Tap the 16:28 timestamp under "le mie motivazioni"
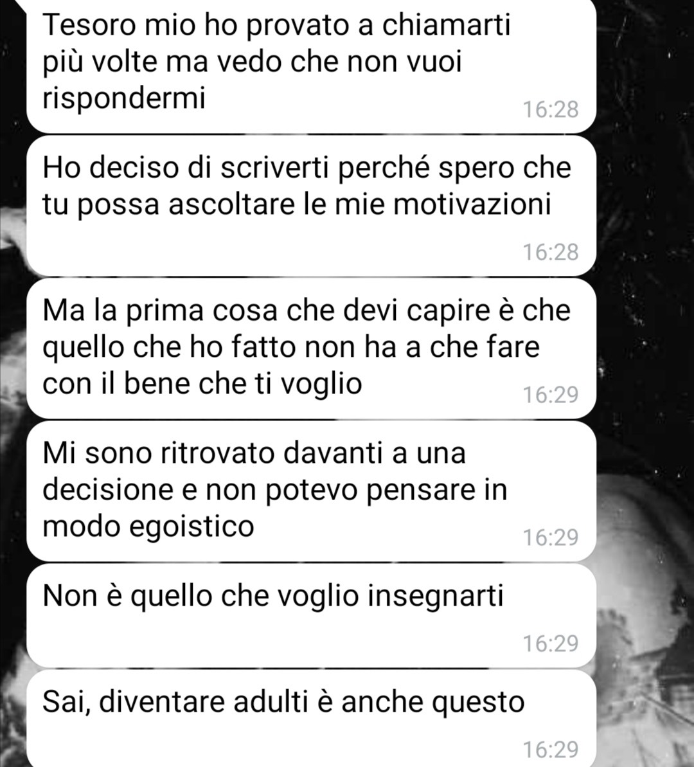This screenshot has width=694, height=767. point(551,253)
